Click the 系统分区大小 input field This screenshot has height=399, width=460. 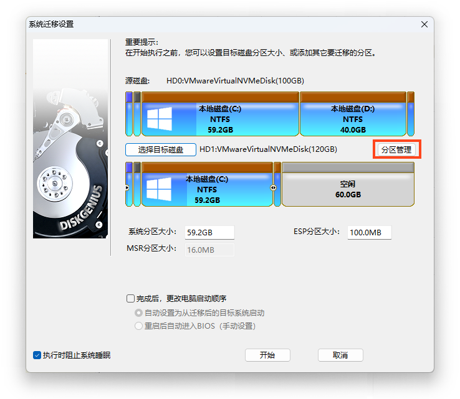209,232
